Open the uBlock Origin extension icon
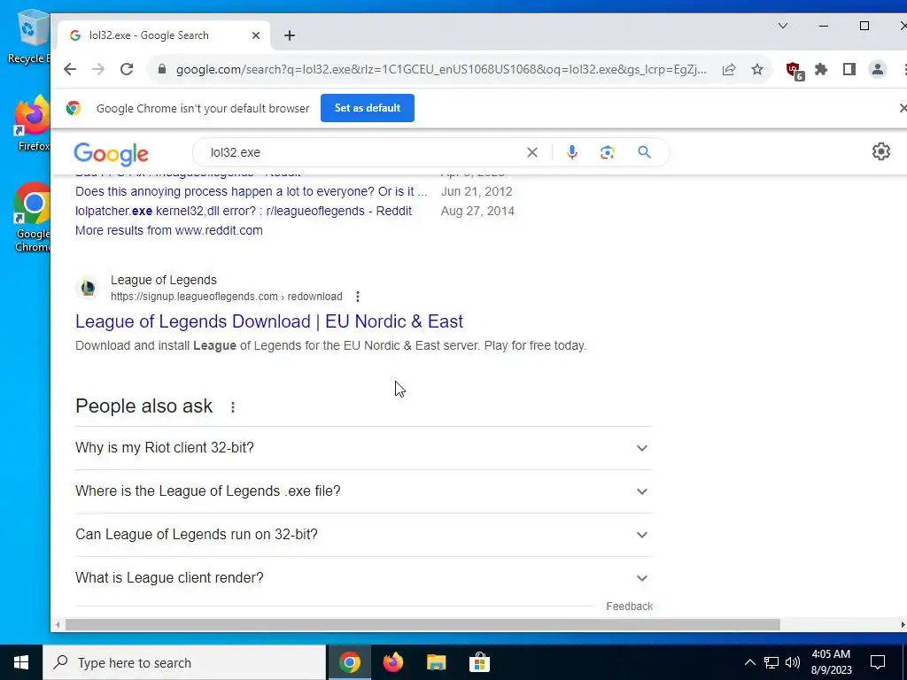The width and height of the screenshot is (907, 680). [x=795, y=71]
